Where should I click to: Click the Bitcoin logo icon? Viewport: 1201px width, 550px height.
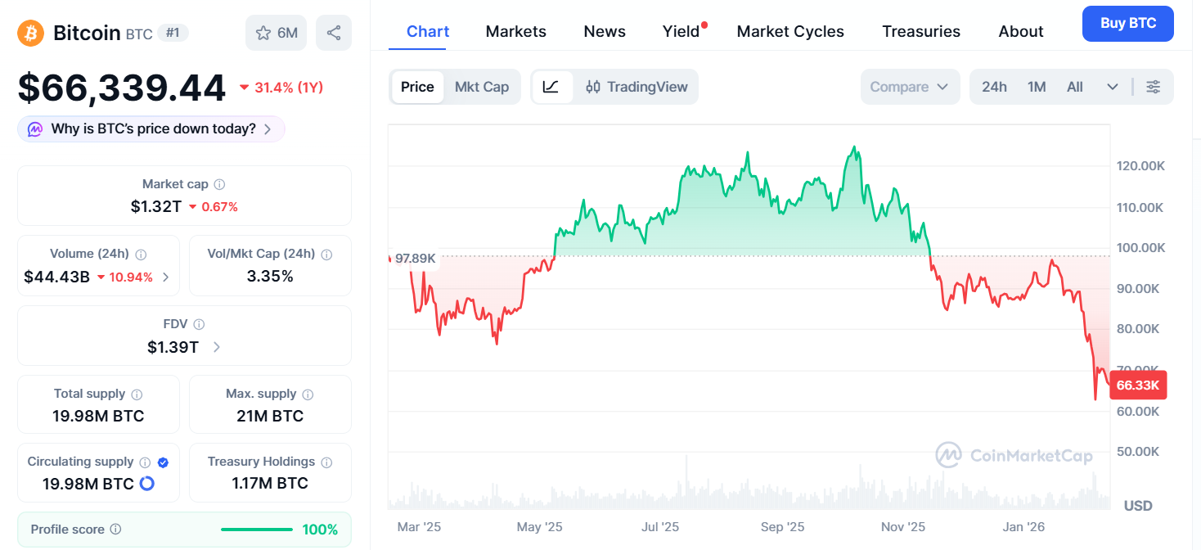[x=30, y=33]
